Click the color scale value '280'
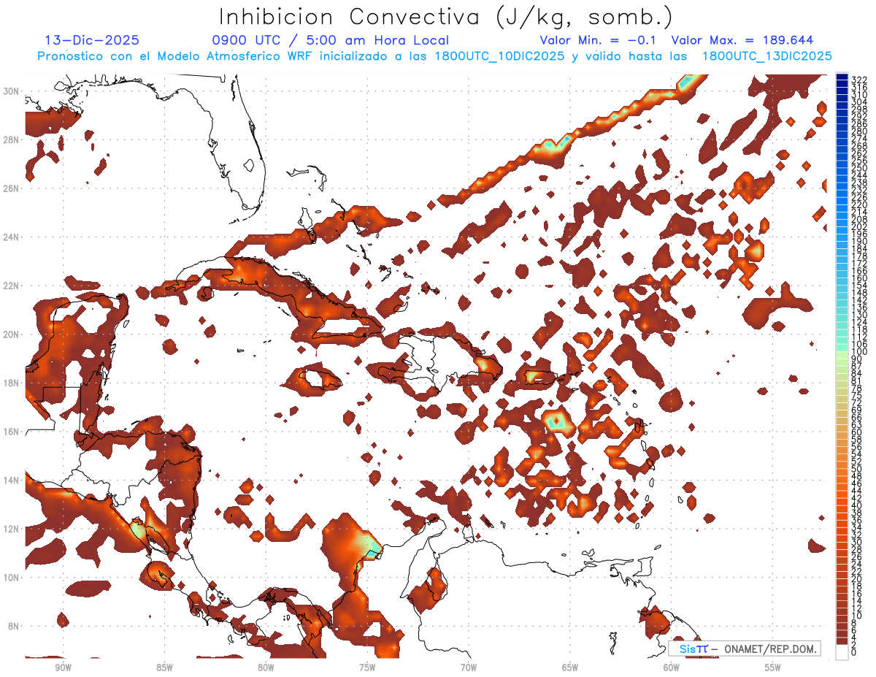 [858, 131]
